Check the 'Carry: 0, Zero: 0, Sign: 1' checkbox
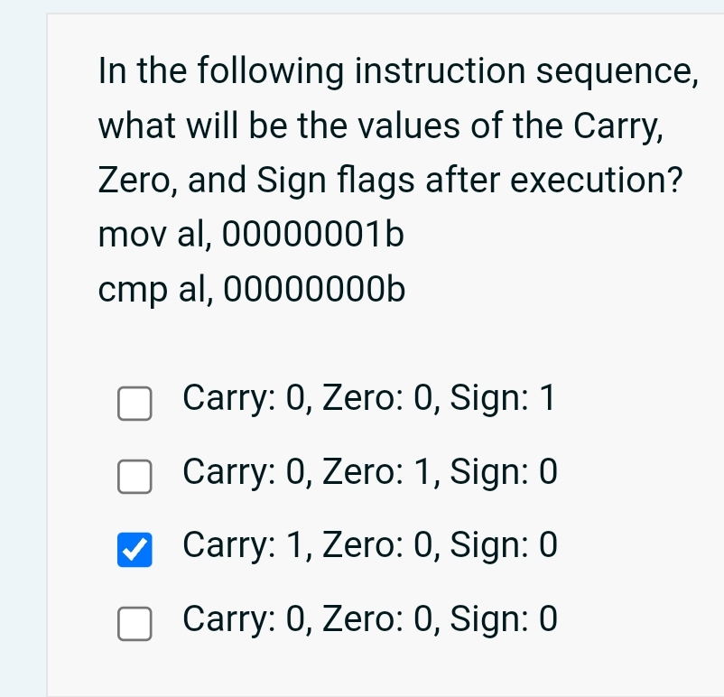The height and width of the screenshot is (697, 724). coord(134,404)
